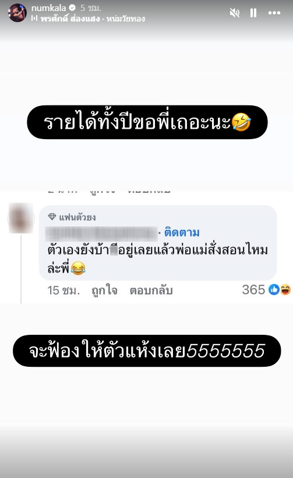293x478 pixels.
Task: Pause the story playback
Action: 253,13
